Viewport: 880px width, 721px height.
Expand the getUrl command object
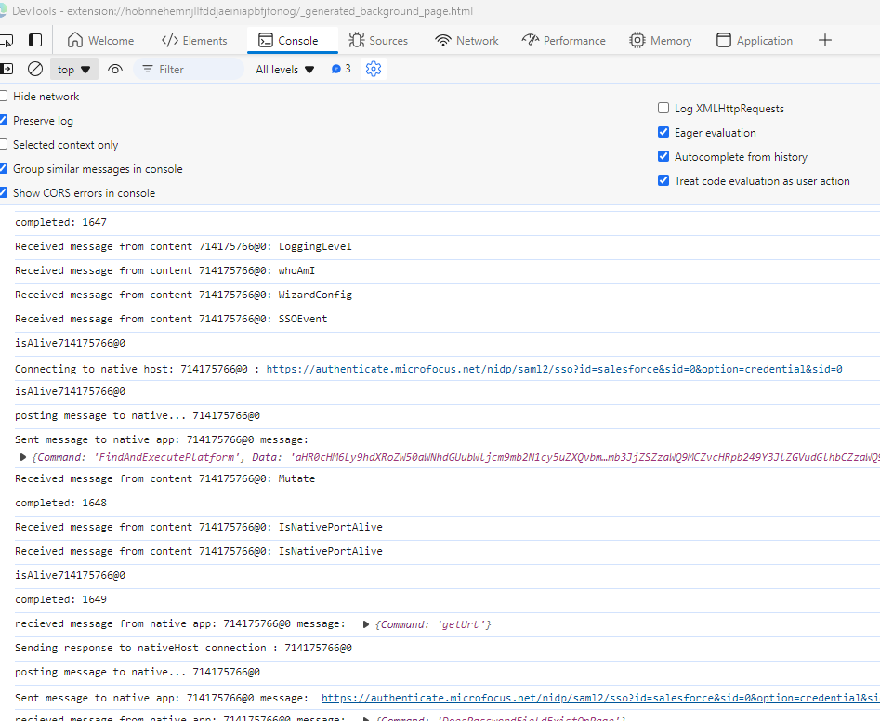click(x=366, y=624)
